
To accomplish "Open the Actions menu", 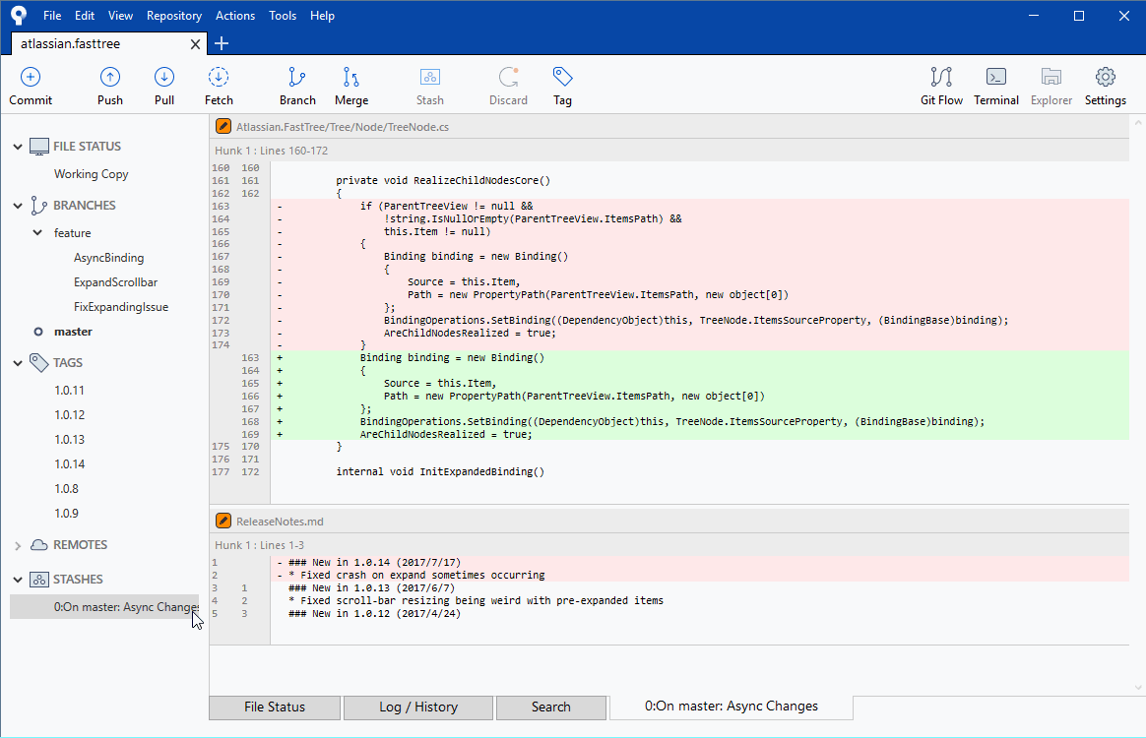I will tap(235, 16).
